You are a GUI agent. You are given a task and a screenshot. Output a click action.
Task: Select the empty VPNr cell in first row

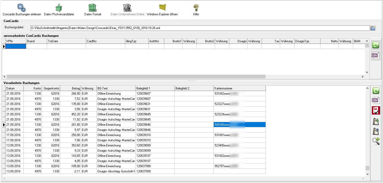(16, 46)
